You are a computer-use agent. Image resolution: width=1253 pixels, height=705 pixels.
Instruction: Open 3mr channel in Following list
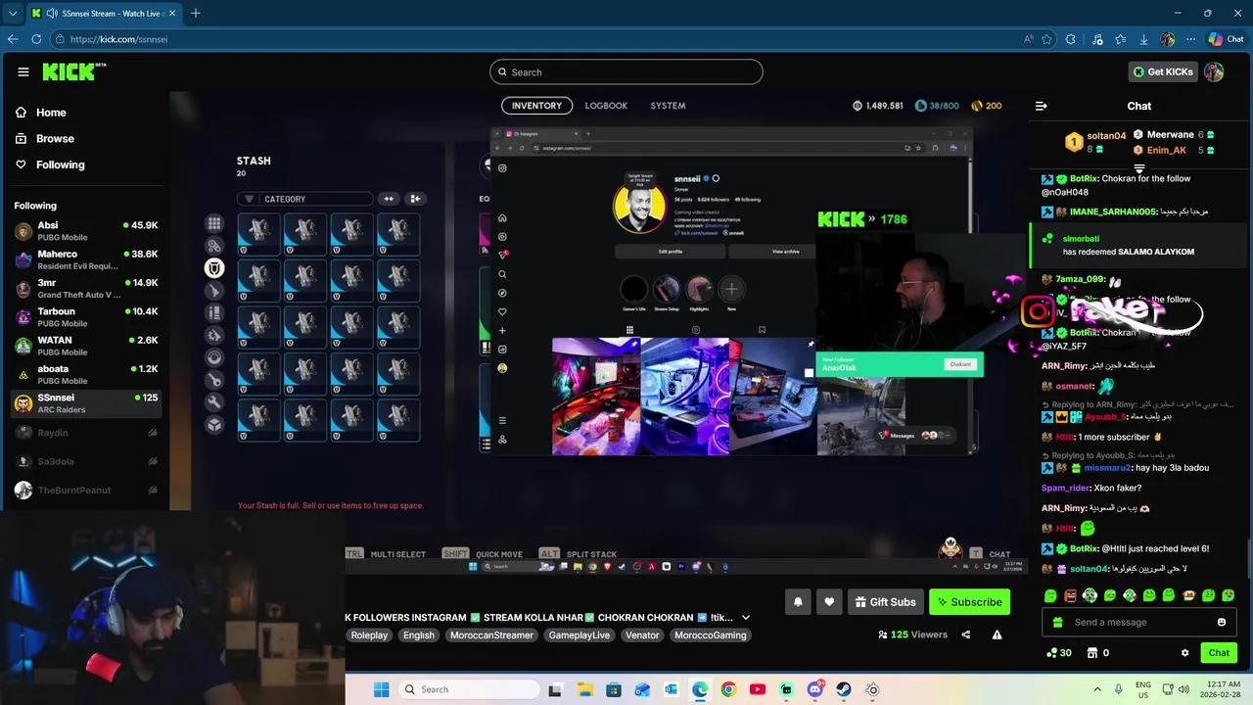[86, 289]
